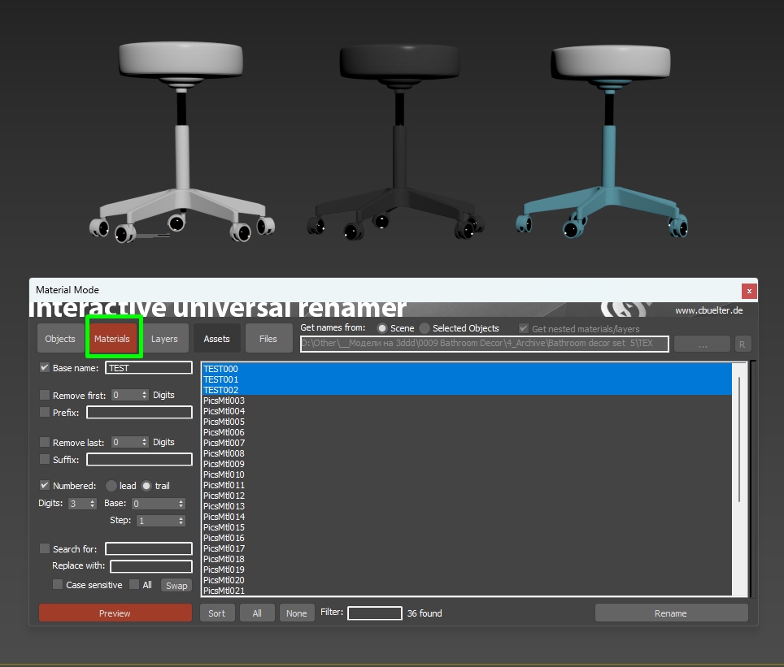Toggle the All checkbox beside Swap

point(134,585)
